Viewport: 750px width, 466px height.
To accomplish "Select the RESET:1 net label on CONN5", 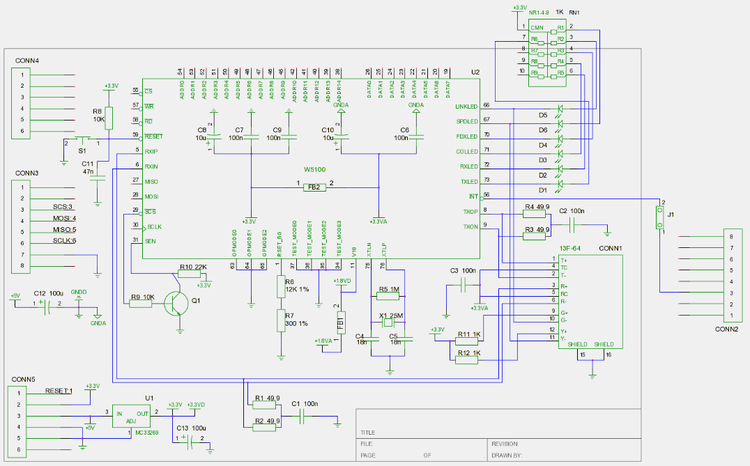I will click(59, 391).
